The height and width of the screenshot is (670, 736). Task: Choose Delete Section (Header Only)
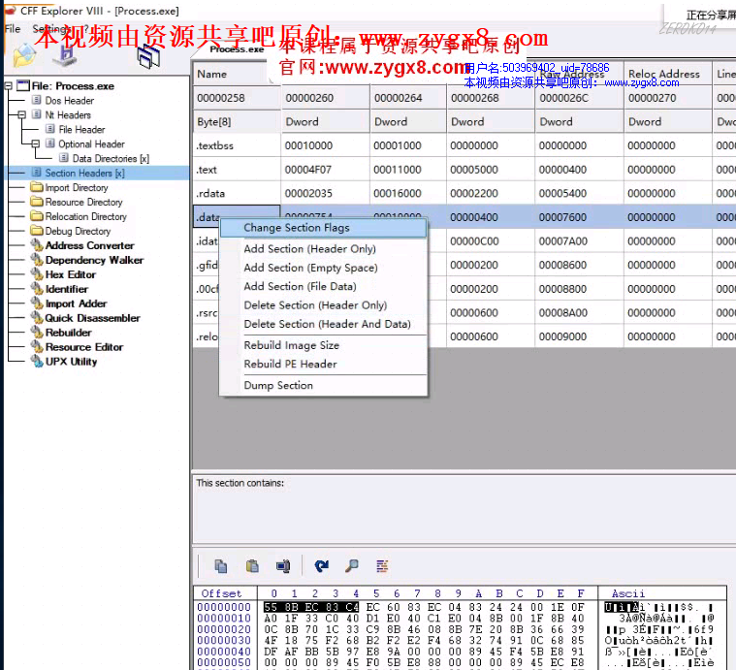[324, 305]
